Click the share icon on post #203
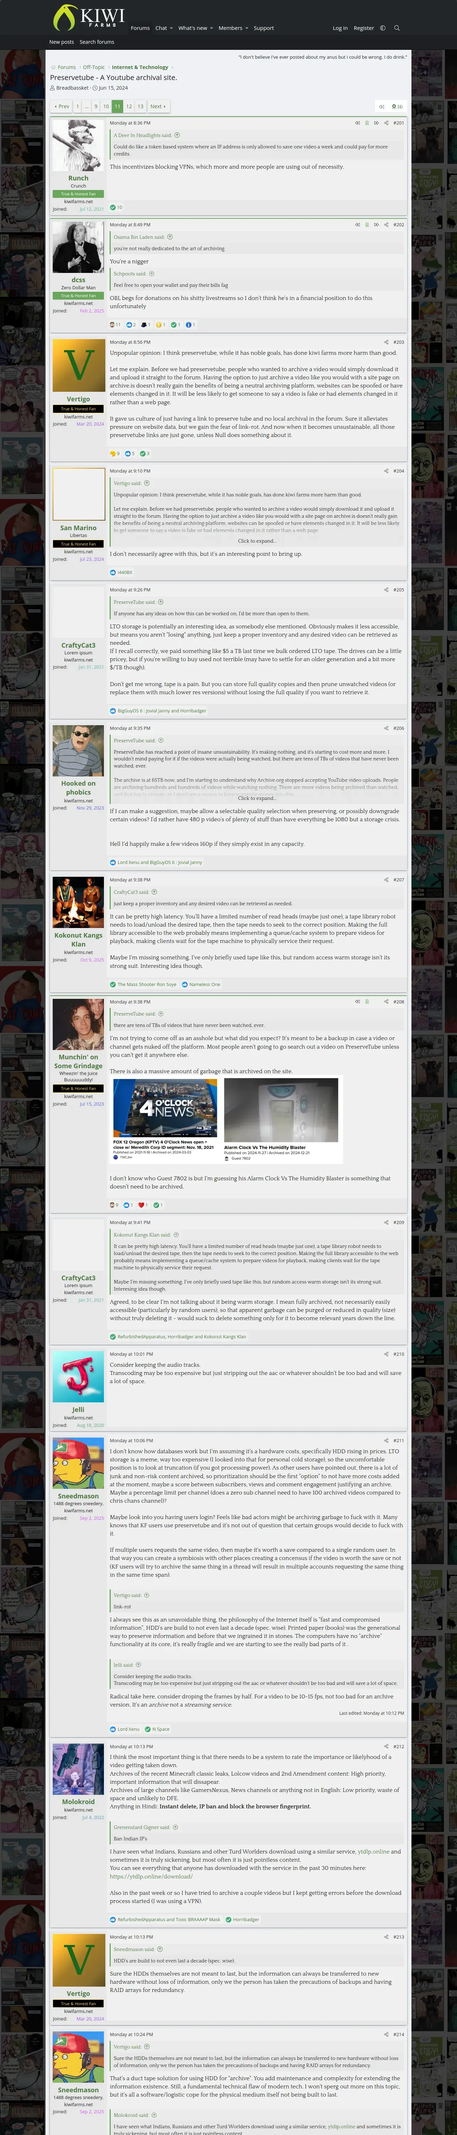Screen dimensions: 457x2135 tap(386, 342)
